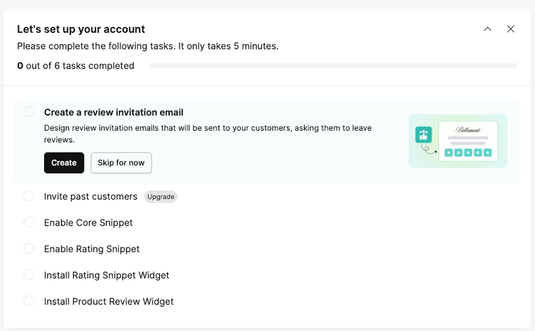Click the thumbs-up review icon in illustration
This screenshot has width=535, height=331.
423,135
